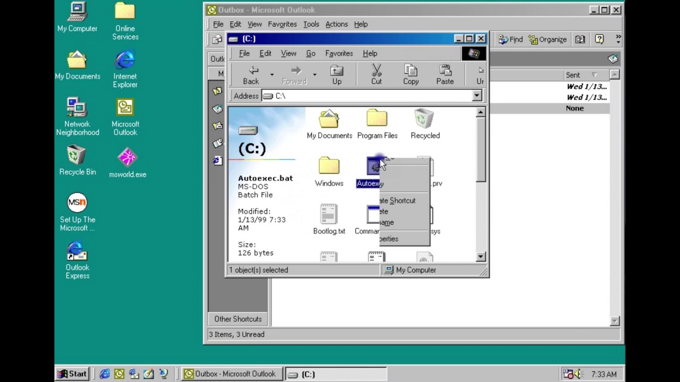
Task: Click Organize button in Outlook toolbar
Action: click(547, 39)
